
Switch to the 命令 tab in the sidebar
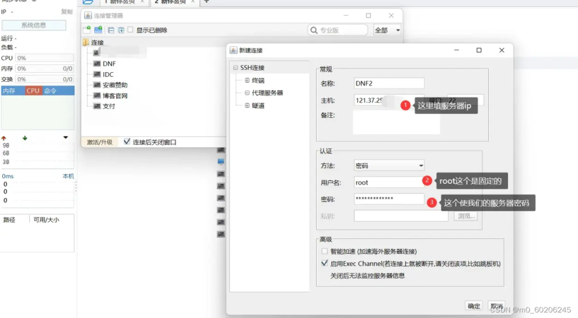(x=50, y=91)
